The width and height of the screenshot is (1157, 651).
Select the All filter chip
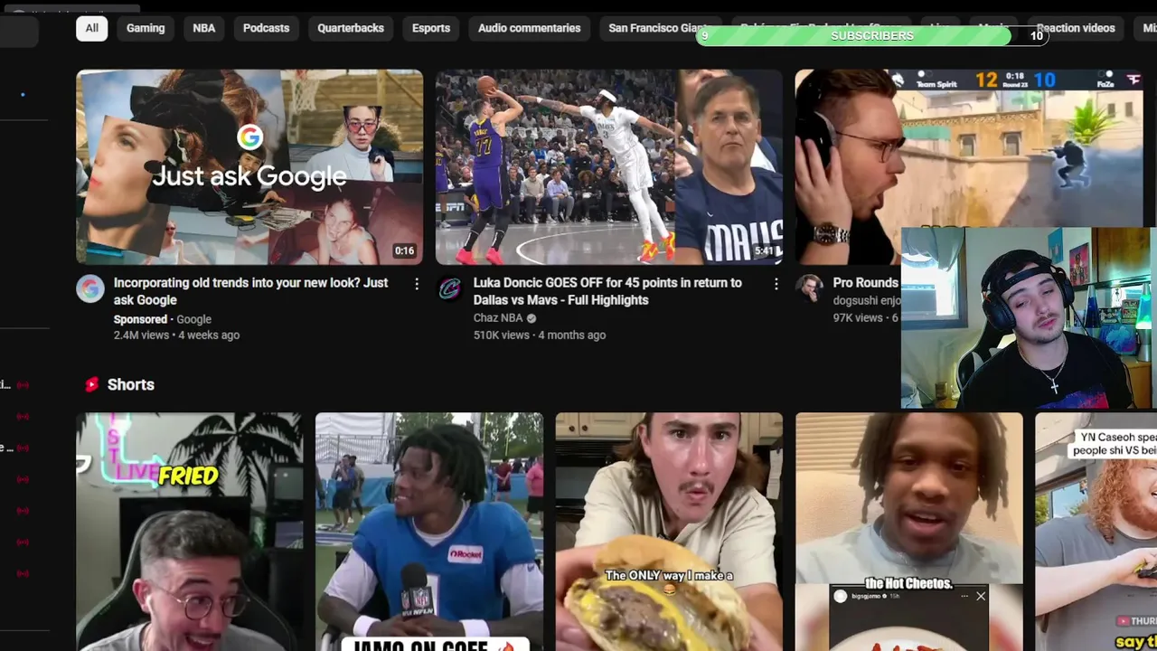click(x=92, y=28)
